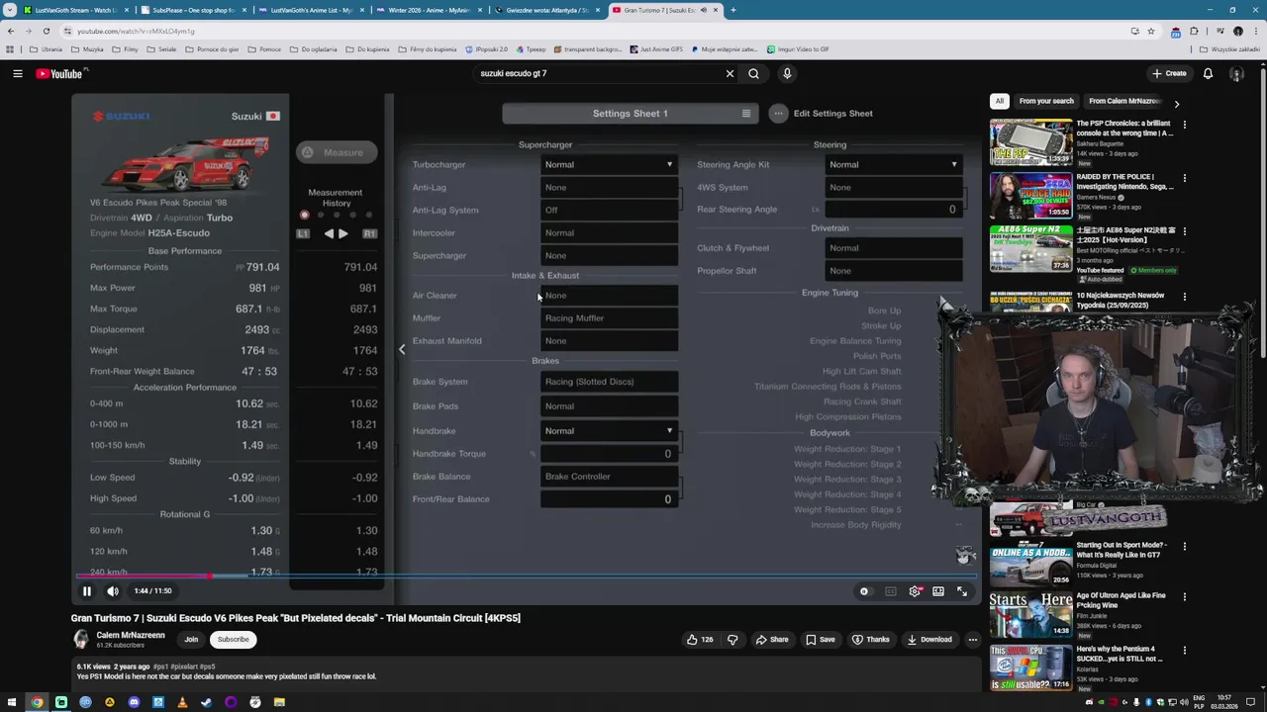Send a Thanks to the creator
1267x712 pixels.
(871, 640)
